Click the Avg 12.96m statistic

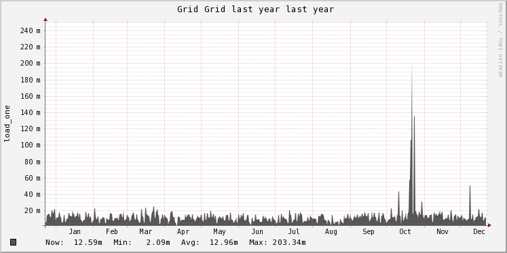210,242
